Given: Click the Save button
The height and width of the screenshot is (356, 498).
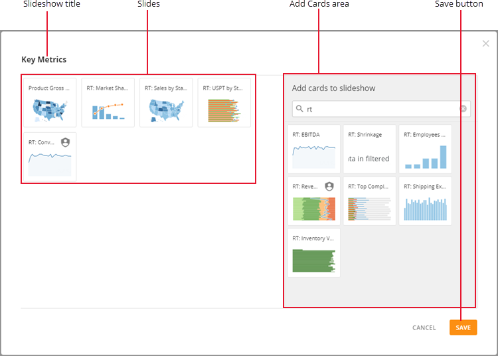Looking at the screenshot, I should click(x=463, y=327).
